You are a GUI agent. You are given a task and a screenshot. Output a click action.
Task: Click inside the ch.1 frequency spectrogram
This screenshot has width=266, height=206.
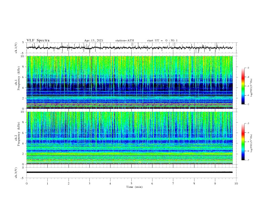coord(129,82)
